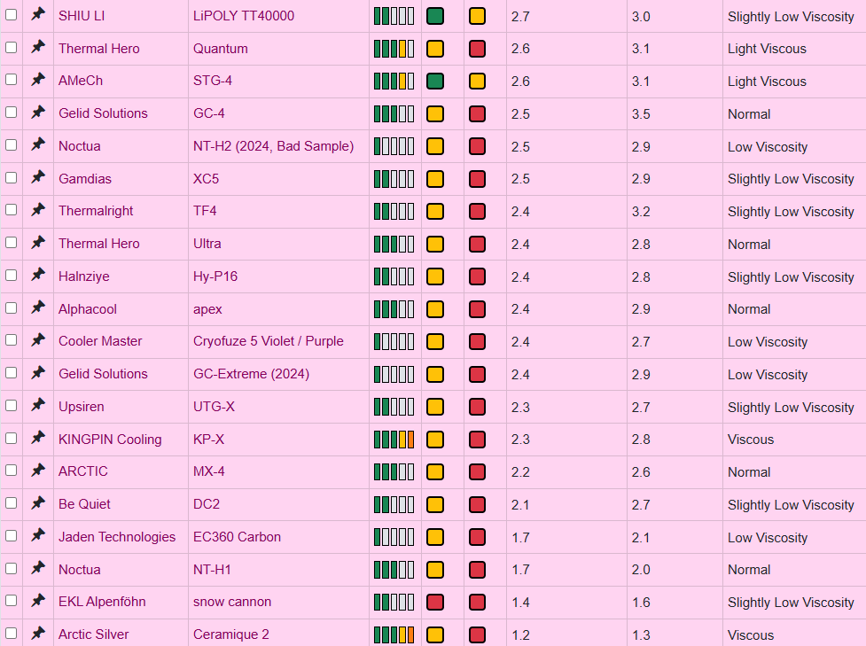Click Normal in the Alphacool apex row
This screenshot has height=646, width=866.
click(749, 309)
